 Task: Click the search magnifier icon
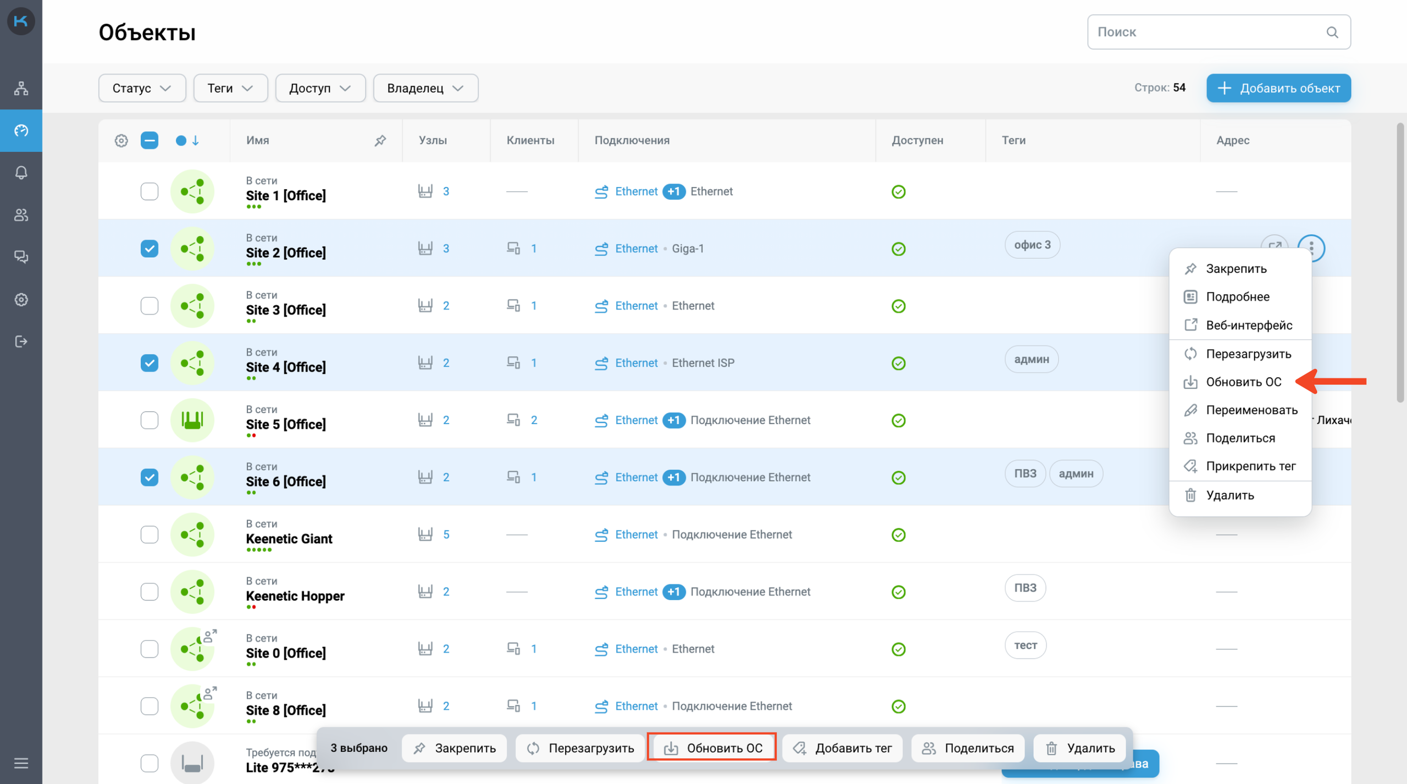coord(1332,32)
